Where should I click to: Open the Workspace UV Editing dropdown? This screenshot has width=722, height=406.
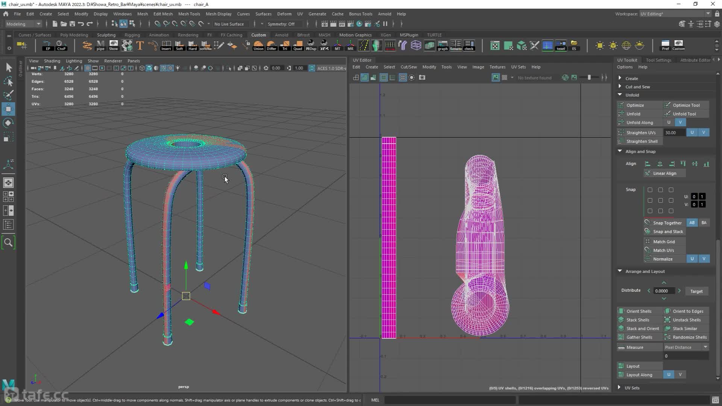[x=675, y=14]
